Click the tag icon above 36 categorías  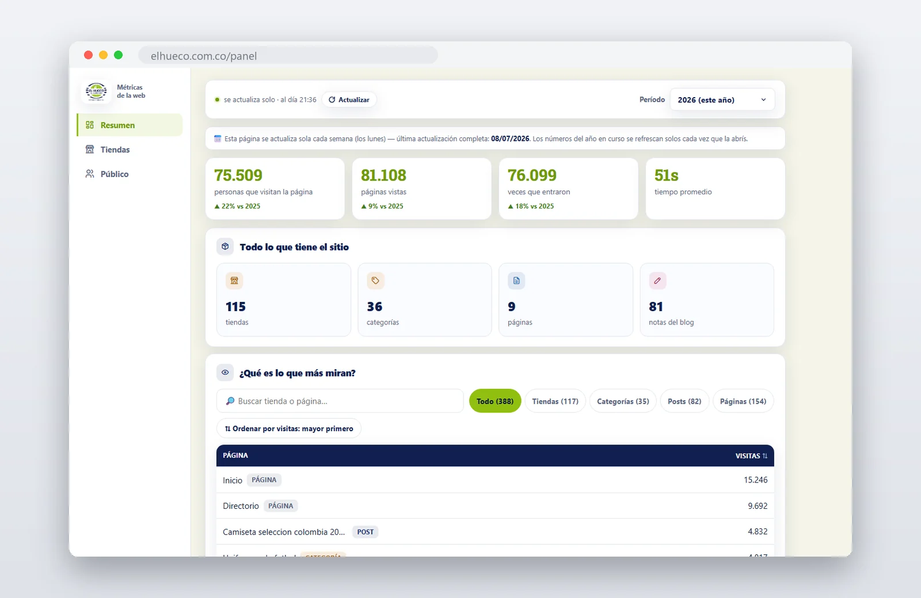(x=375, y=281)
